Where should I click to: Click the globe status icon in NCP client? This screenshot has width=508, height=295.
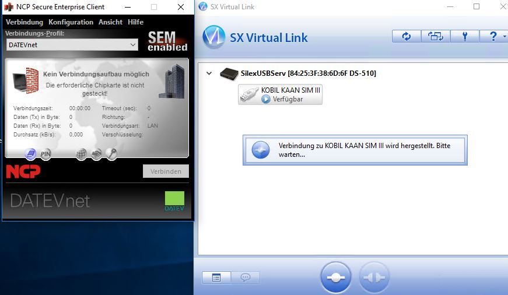point(81,154)
